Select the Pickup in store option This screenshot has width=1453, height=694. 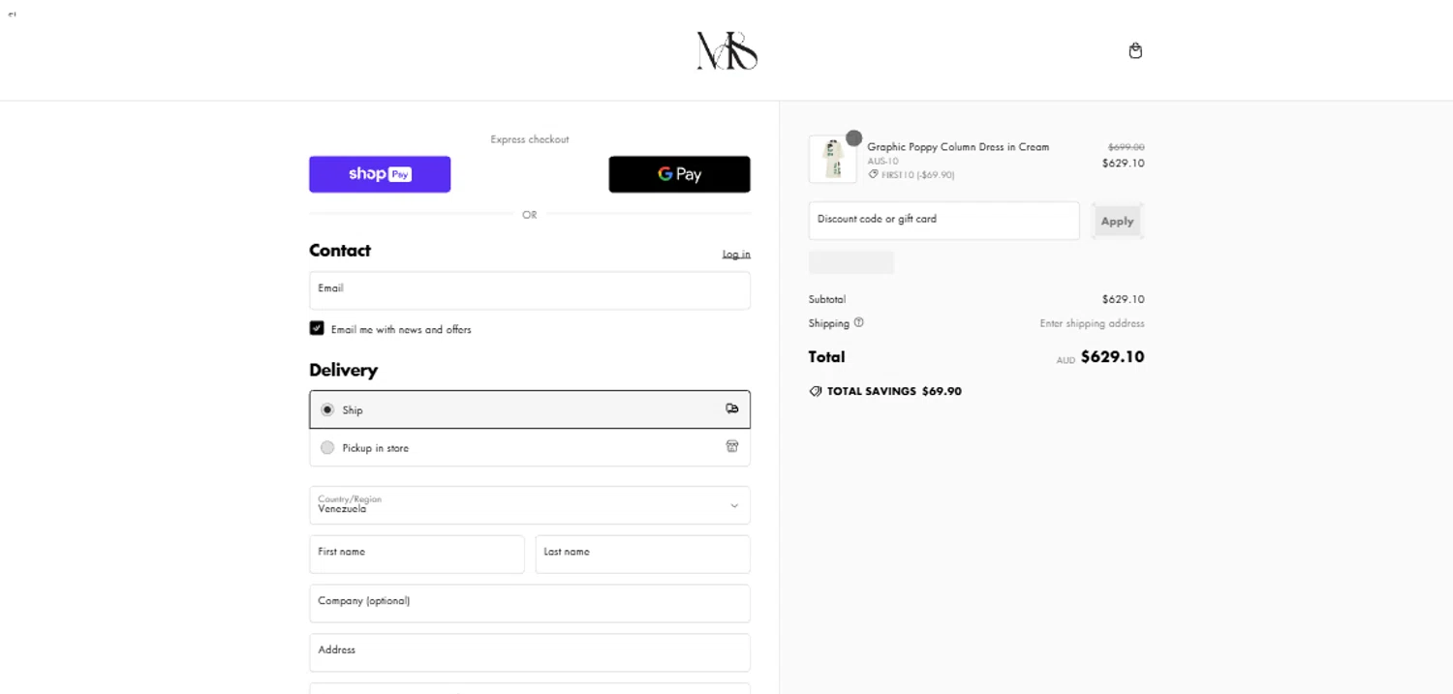pos(530,447)
